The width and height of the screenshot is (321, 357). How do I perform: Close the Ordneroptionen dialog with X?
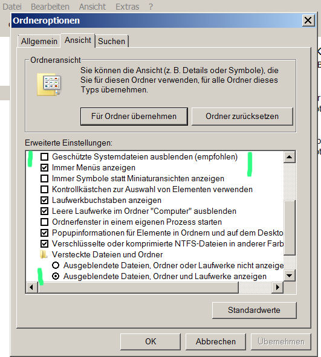coord(308,21)
